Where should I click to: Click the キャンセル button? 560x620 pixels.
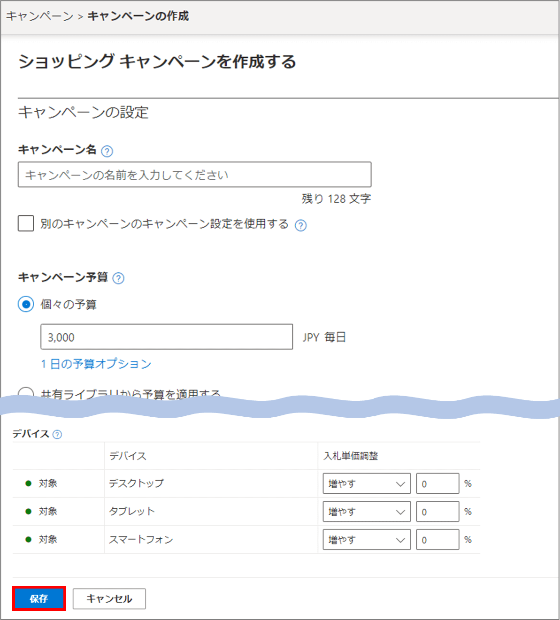click(x=109, y=599)
